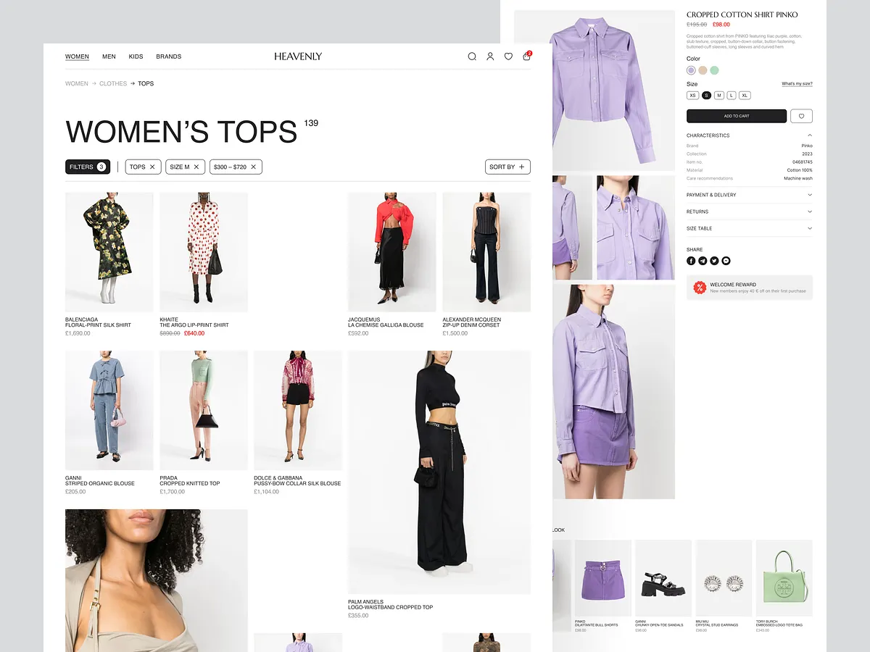
Task: Share the product on Twitter
Action: pyautogui.click(x=714, y=261)
